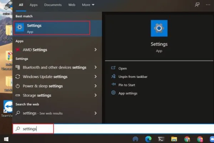Viewport: 214px width, 143px height.
Task: Click Pin to Start option
Action: tap(127, 85)
